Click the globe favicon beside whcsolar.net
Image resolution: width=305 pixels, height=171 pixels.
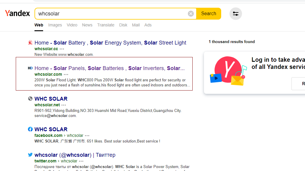tap(30, 99)
